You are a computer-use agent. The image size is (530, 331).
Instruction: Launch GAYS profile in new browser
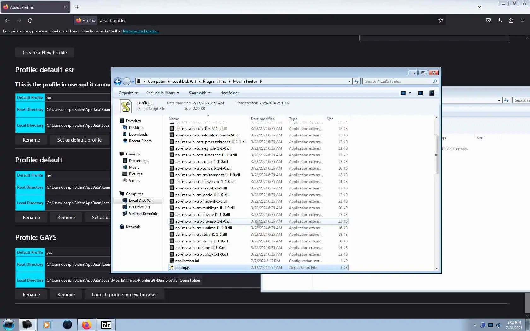click(124, 295)
